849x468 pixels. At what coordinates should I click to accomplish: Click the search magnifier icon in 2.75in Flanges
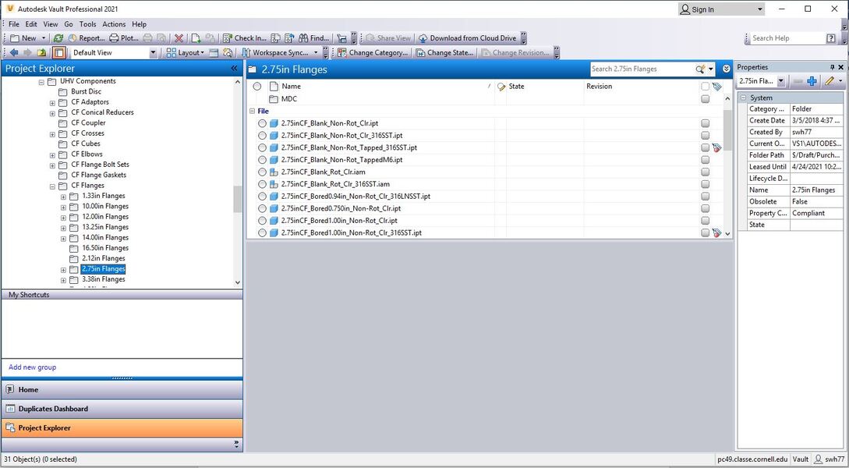700,69
